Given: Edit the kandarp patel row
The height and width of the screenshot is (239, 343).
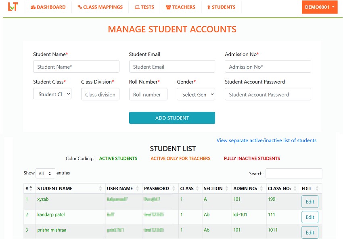Looking at the screenshot, I should [310, 217].
